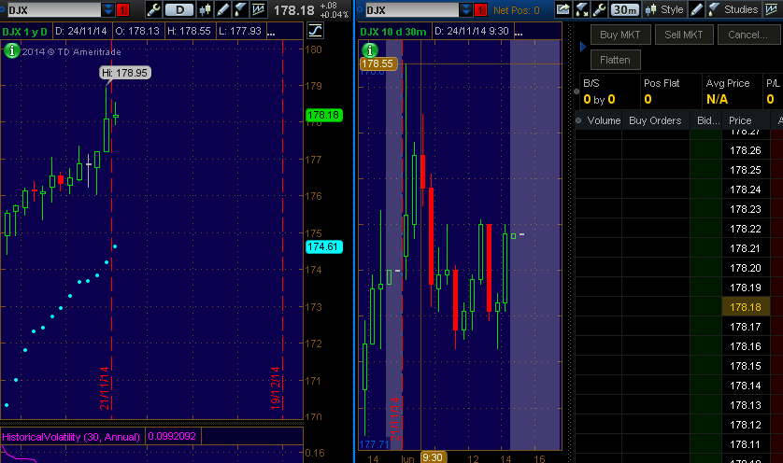Open the studies flask icon on left chart
This screenshot has width=783, height=463.
[240, 10]
